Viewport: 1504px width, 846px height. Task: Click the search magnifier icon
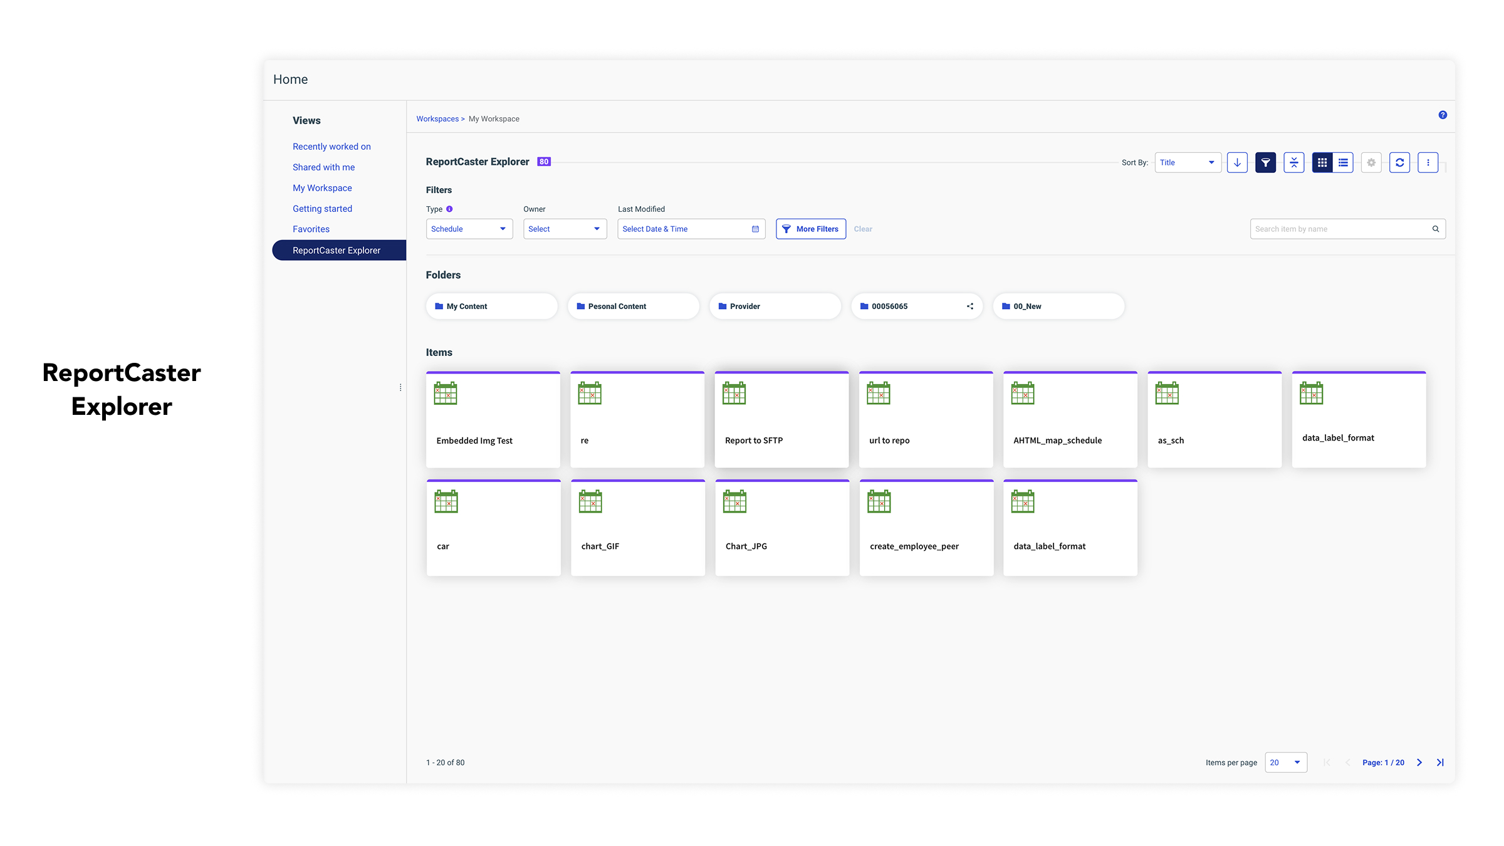coord(1435,229)
